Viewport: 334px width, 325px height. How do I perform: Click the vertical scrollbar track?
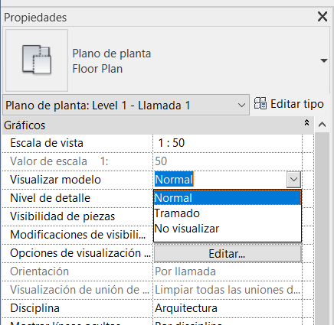pyautogui.click(x=323, y=227)
